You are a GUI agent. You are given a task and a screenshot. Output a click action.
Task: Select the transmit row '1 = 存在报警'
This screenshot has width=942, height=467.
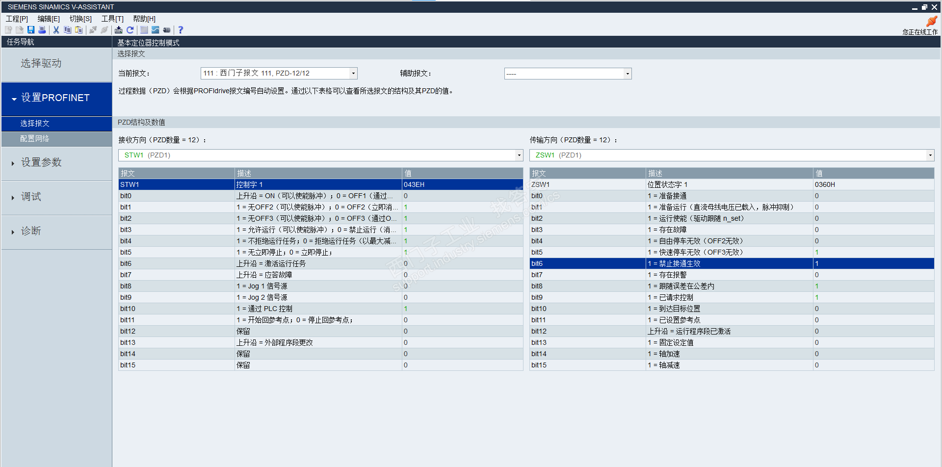pos(732,275)
